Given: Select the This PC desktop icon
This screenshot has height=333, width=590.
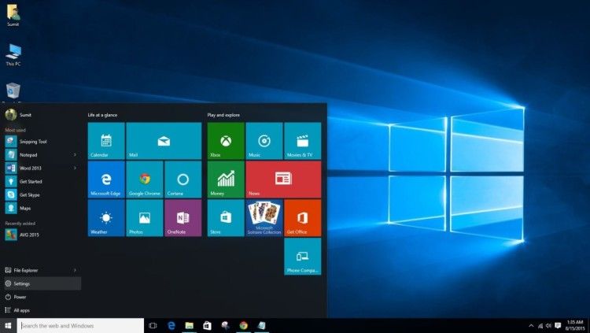Looking at the screenshot, I should (x=13, y=55).
